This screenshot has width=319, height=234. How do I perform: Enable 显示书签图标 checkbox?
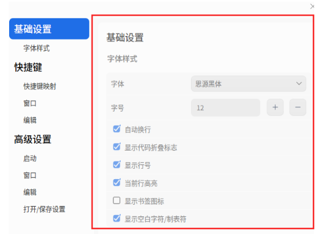click(x=116, y=200)
